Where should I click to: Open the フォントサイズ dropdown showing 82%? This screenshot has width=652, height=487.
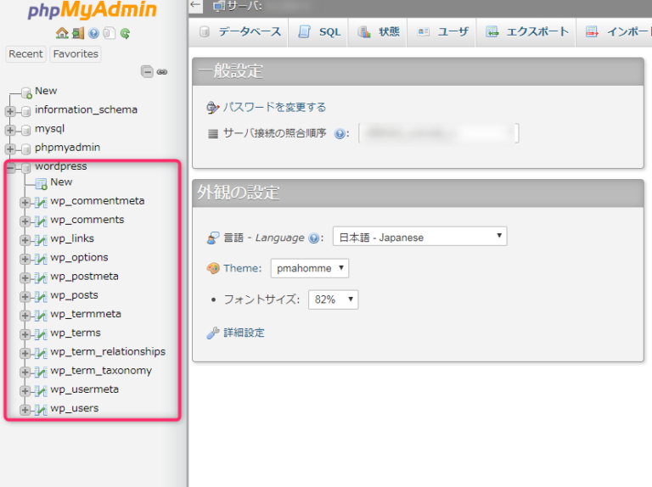(332, 299)
